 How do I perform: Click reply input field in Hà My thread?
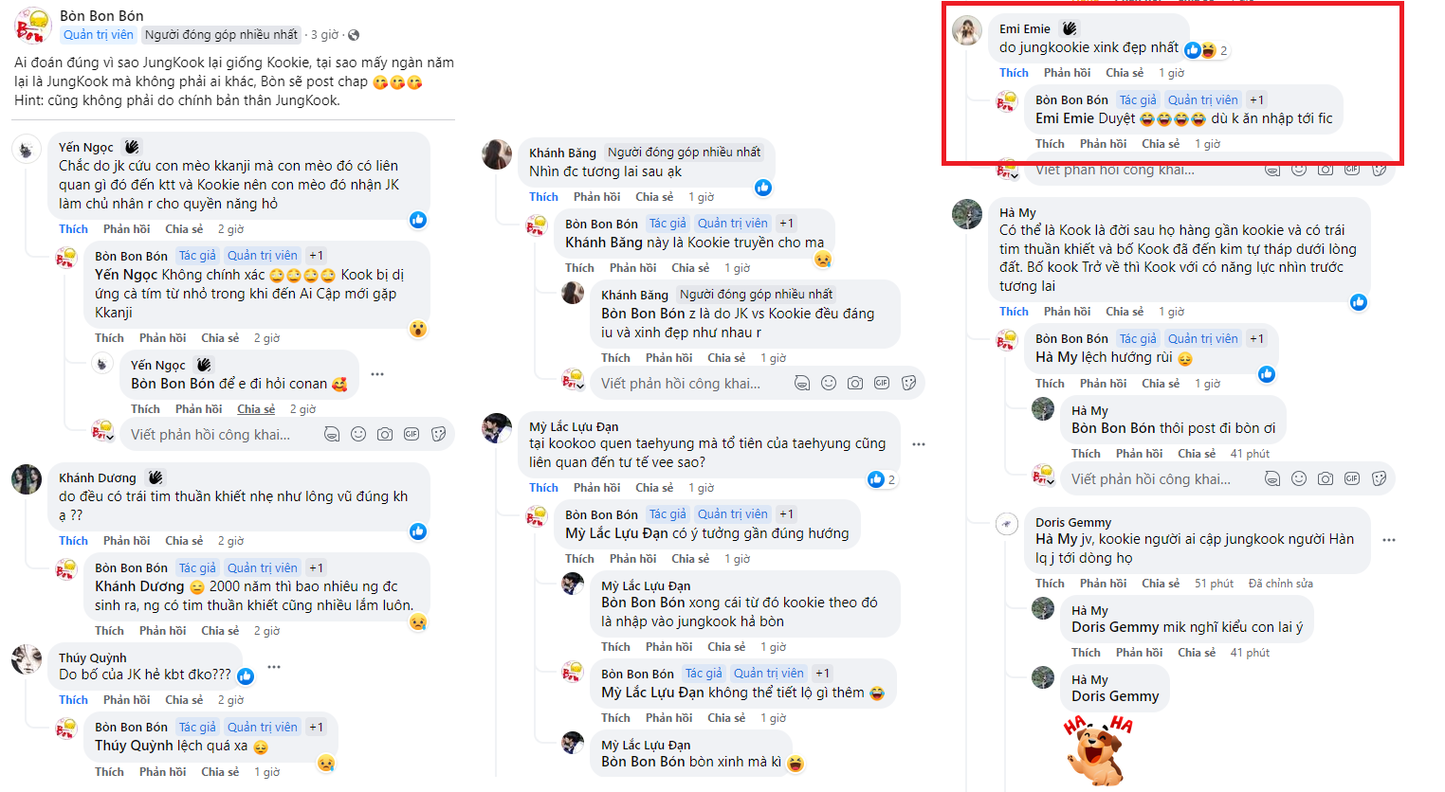point(1151,479)
